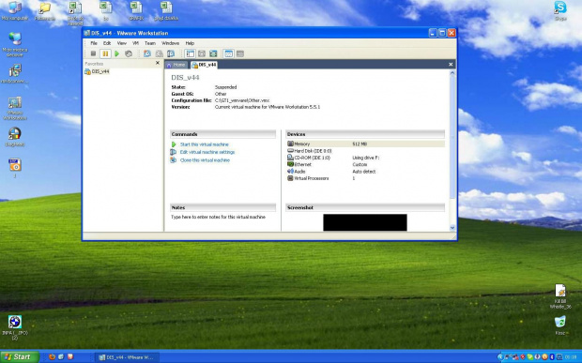
Task: Click the Bluetooth tray icon
Action: (552, 357)
